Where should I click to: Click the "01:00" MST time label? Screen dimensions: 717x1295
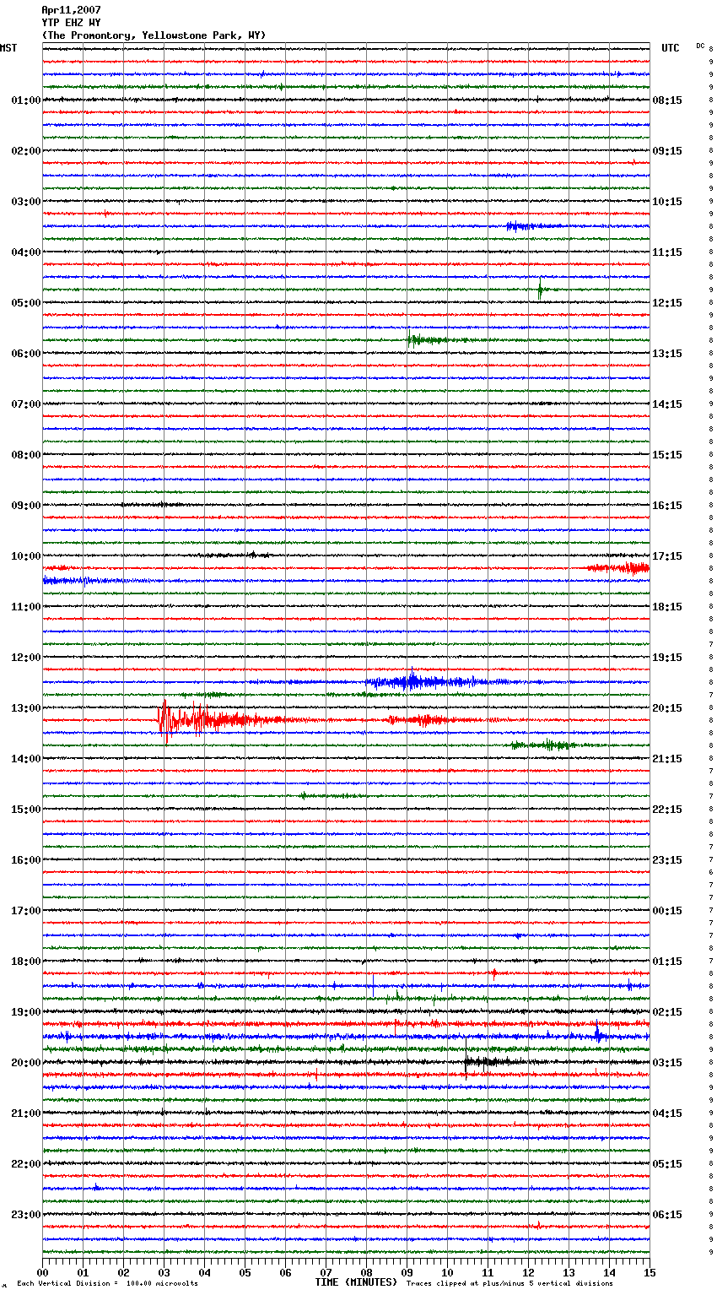(x=26, y=100)
